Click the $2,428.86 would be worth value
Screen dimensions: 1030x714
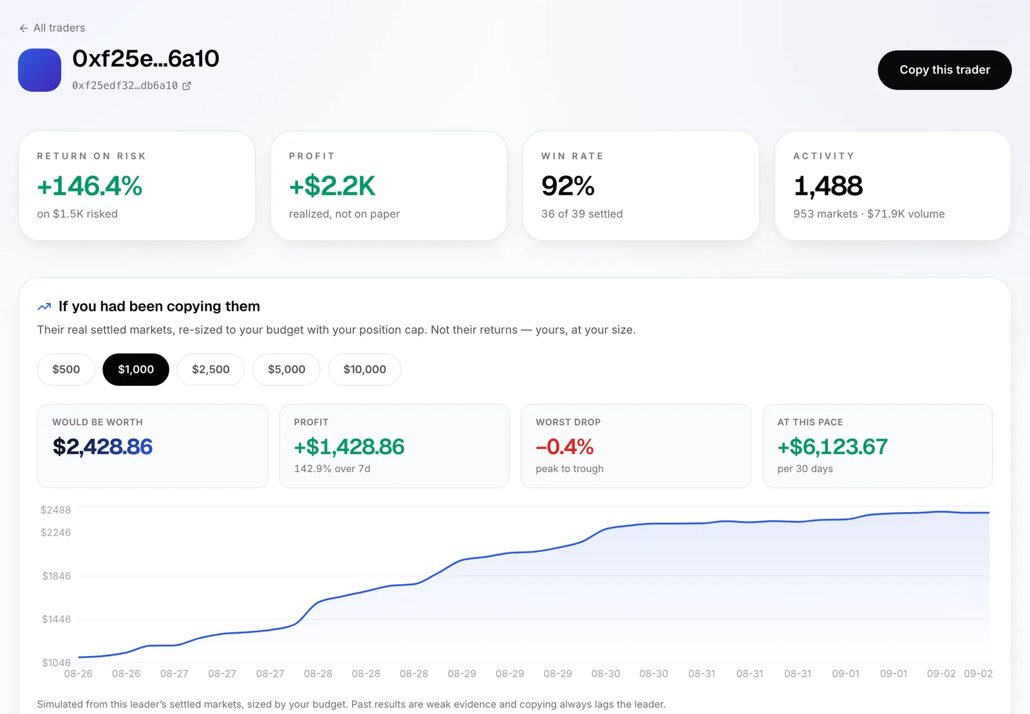[x=102, y=446]
